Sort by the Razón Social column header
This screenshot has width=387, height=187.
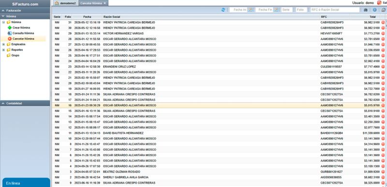click(x=211, y=17)
